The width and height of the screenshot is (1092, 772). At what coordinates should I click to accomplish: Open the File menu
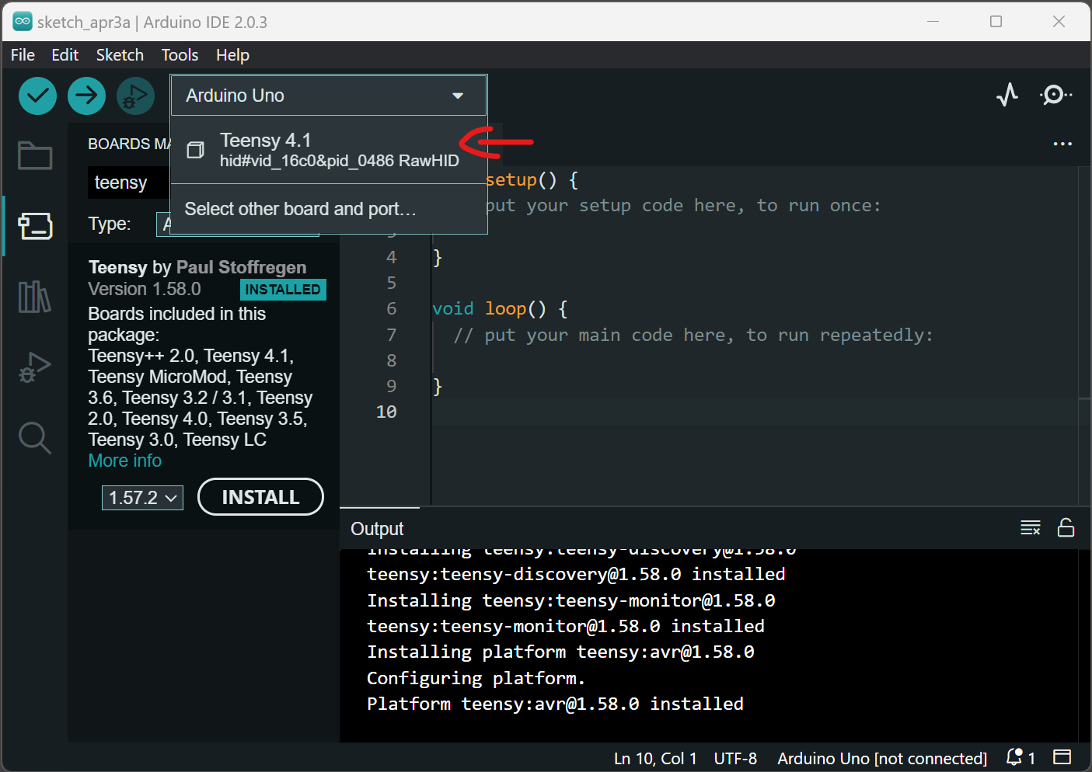[x=23, y=55]
